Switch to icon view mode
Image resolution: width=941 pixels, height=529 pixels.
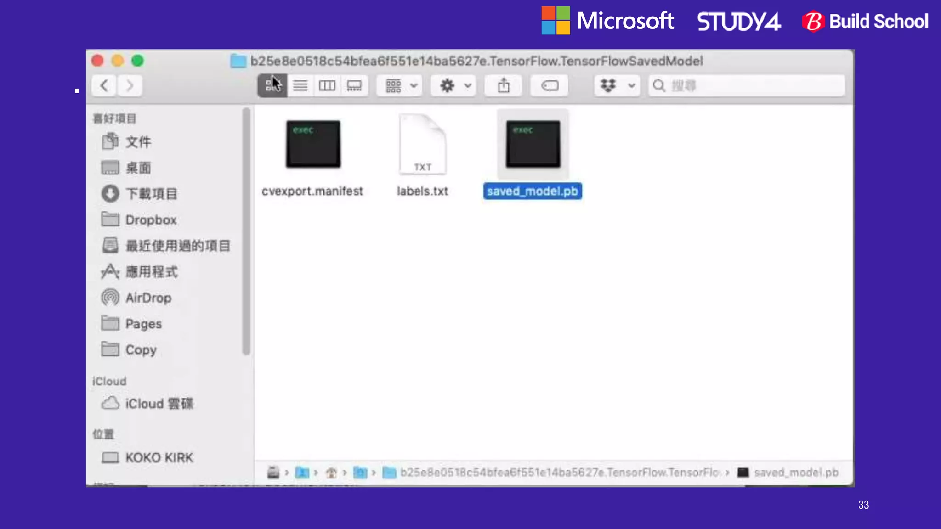[272, 85]
